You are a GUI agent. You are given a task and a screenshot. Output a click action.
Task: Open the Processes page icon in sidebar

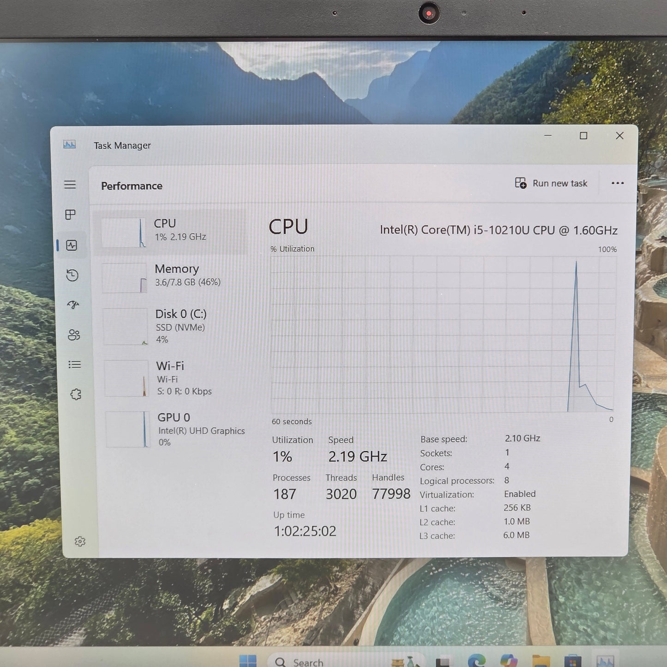(70, 215)
